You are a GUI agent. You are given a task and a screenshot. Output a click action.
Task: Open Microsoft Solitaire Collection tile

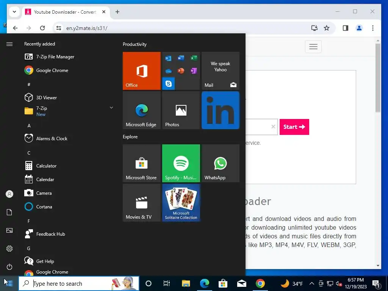pyautogui.click(x=181, y=203)
